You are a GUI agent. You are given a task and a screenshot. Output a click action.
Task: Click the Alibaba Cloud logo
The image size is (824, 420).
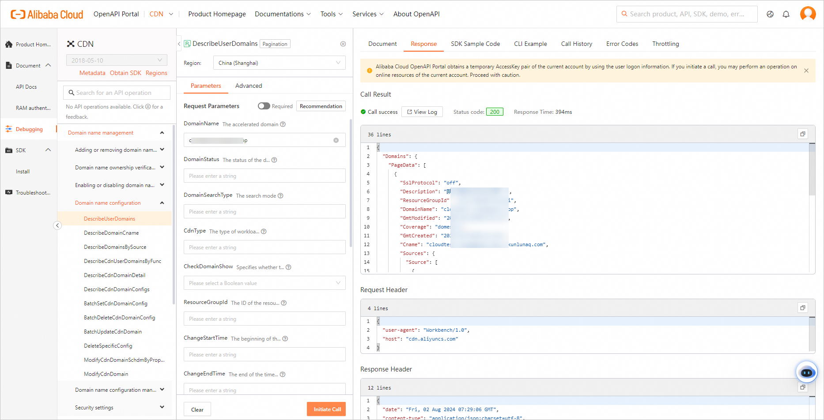coord(47,14)
